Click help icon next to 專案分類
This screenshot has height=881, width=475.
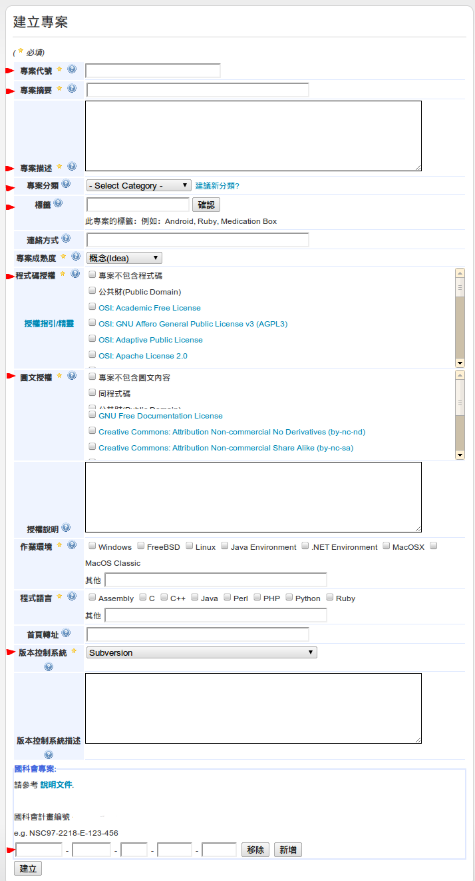click(x=66, y=184)
